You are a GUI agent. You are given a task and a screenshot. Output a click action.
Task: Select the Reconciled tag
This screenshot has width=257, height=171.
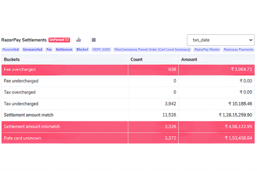click(x=11, y=50)
